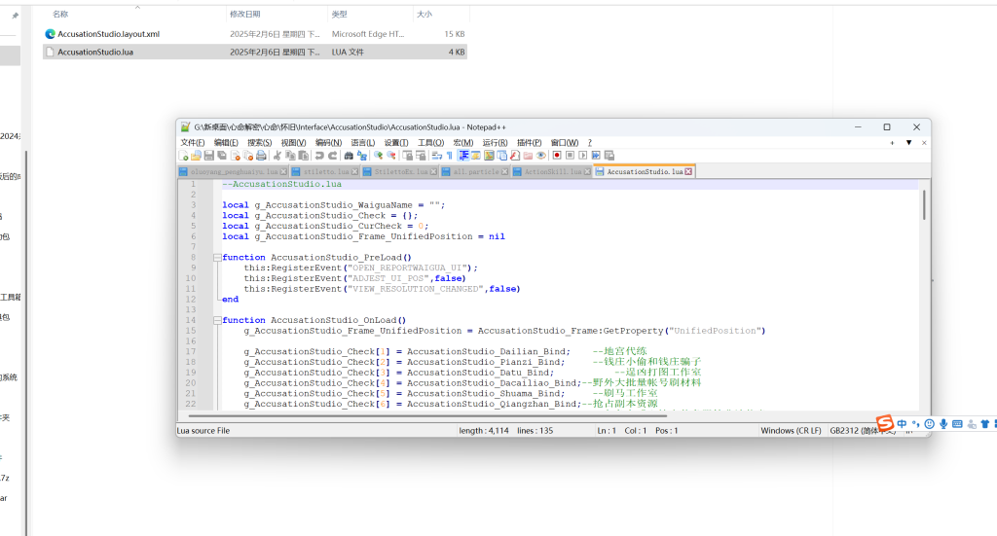Click the Print icon in the toolbar
Image resolution: width=997 pixels, height=536 pixels.
click(261, 155)
